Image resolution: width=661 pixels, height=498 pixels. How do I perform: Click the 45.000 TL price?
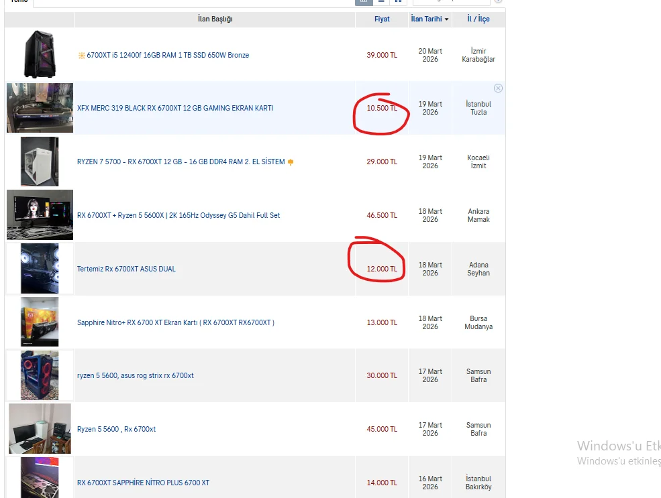click(x=382, y=429)
